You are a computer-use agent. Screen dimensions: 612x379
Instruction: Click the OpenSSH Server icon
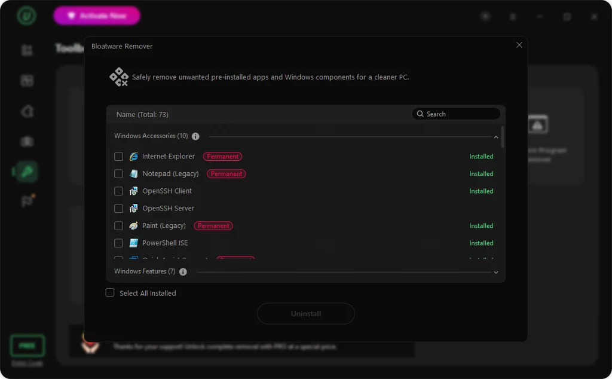133,209
